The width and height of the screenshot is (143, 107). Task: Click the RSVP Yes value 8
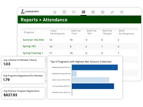(71, 47)
